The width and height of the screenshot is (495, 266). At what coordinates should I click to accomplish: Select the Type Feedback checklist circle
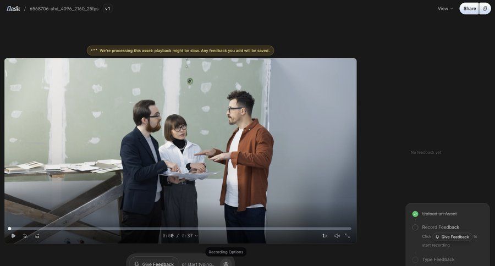(415, 259)
